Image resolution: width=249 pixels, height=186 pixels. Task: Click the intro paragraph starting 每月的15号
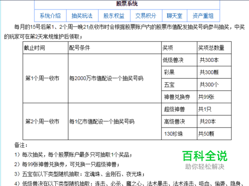pyautogui.click(x=124, y=31)
